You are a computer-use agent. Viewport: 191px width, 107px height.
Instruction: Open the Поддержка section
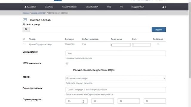[138, 7]
